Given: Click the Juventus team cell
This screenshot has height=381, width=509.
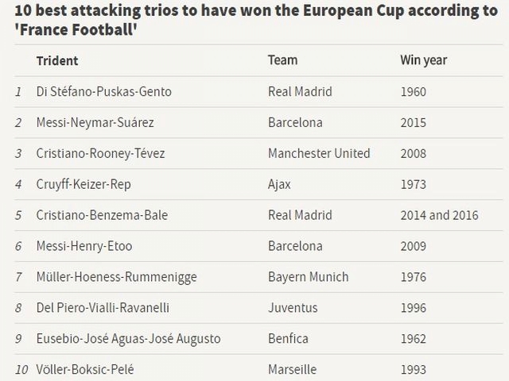Looking at the screenshot, I should point(293,308).
